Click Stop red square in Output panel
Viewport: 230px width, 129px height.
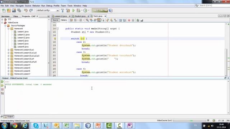(x=2, y=89)
